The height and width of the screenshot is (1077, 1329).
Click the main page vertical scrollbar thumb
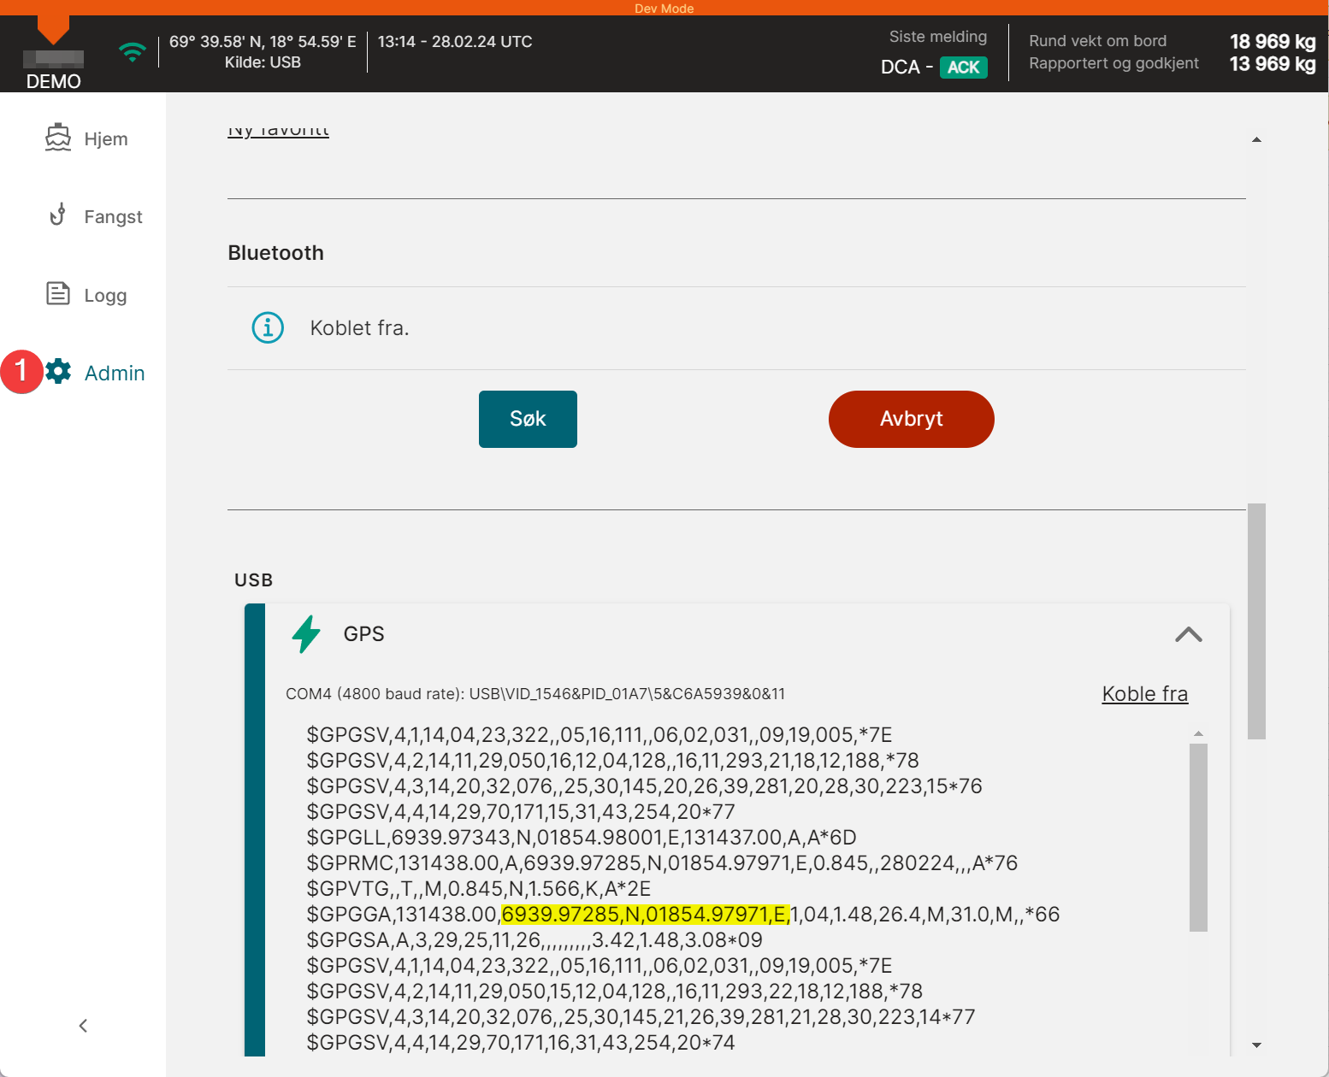coord(1256,621)
